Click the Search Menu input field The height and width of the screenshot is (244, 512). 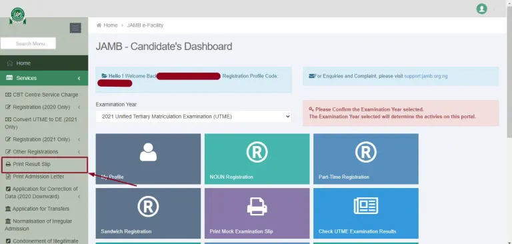point(28,43)
